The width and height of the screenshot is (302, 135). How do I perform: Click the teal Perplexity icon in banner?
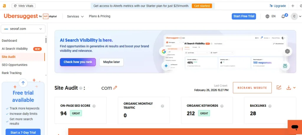[x=285, y=66]
